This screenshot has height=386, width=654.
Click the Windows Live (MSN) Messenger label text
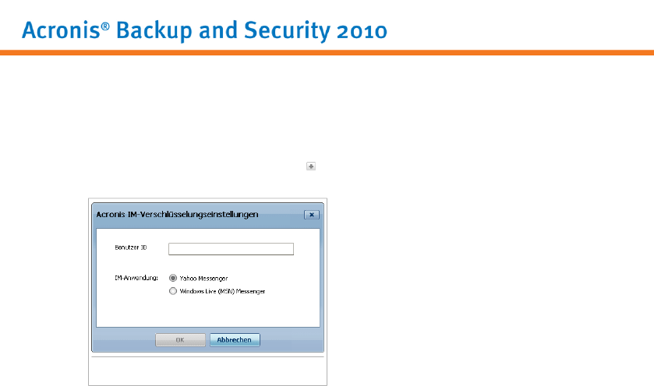click(222, 291)
